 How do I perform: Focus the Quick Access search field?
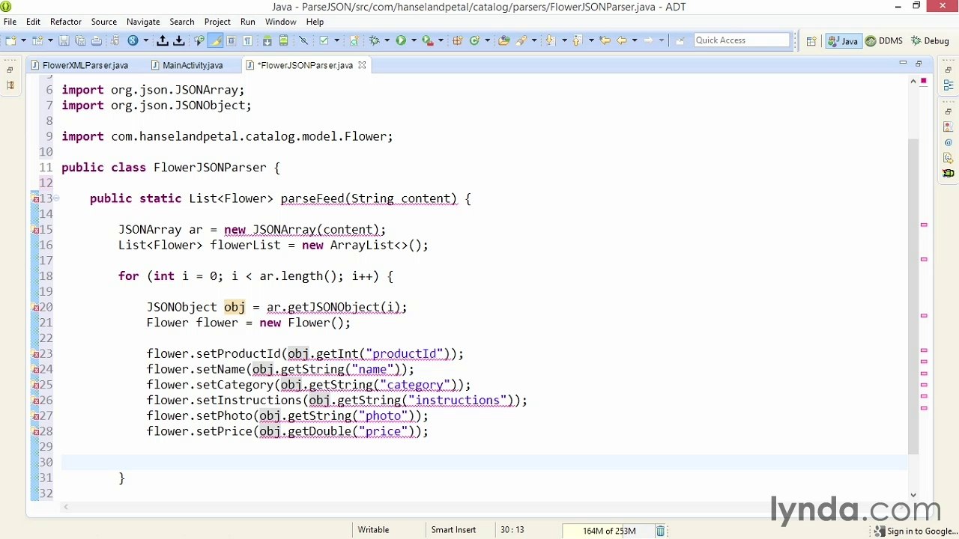tap(742, 40)
